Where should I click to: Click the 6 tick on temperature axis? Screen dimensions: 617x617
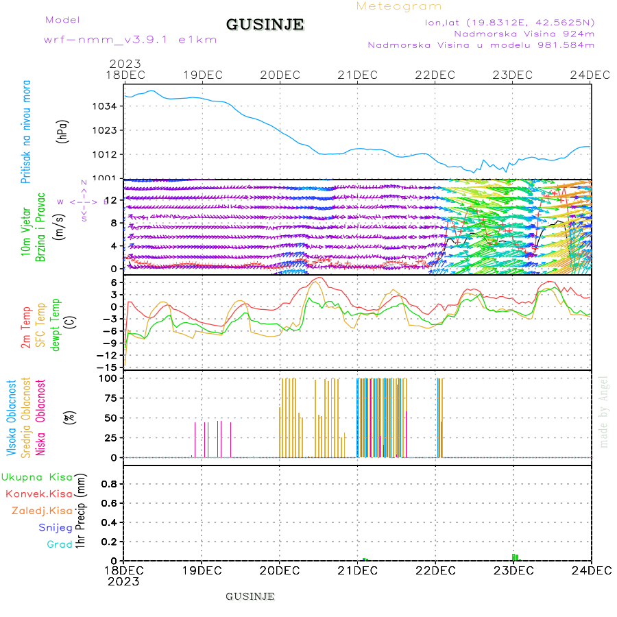pyautogui.click(x=114, y=282)
